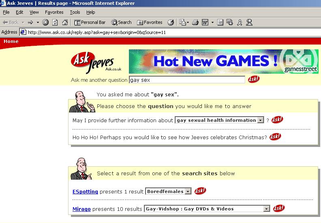The height and width of the screenshot is (223, 321).
Task: Click the Mirago link
Action: coord(81,209)
